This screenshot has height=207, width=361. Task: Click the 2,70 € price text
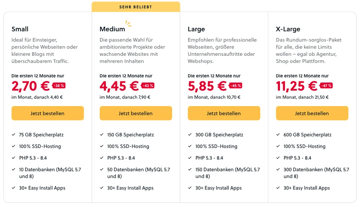[x=31, y=86]
